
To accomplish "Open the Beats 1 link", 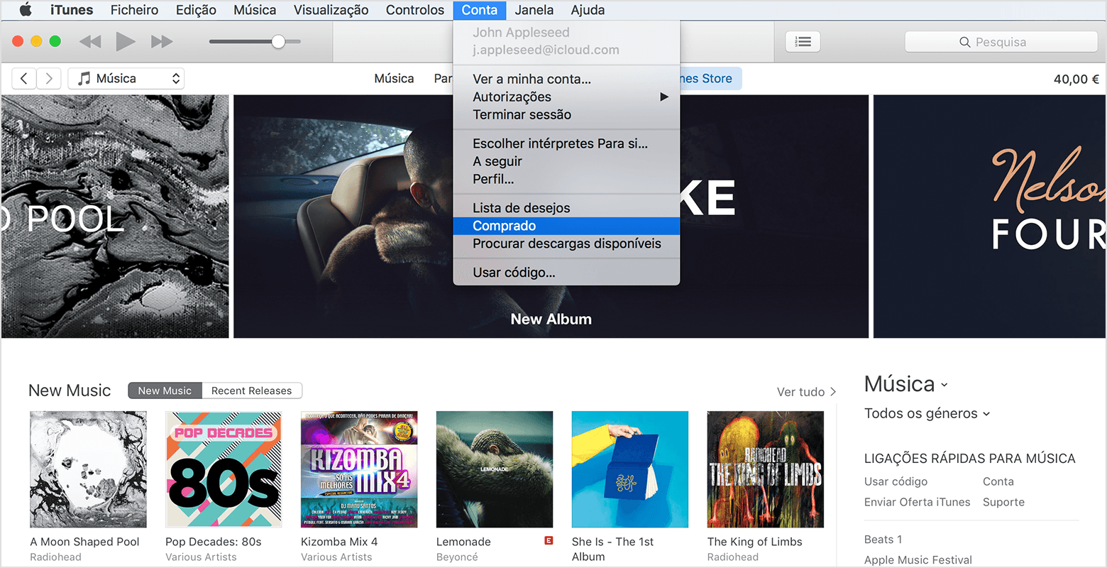I will (x=883, y=539).
